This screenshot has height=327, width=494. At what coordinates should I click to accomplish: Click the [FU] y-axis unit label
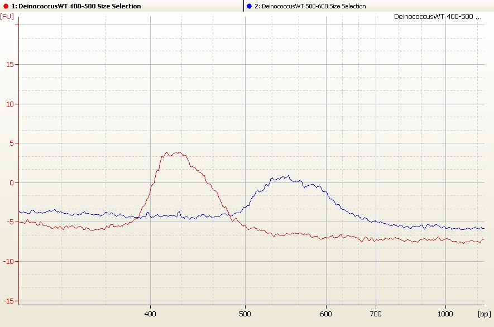(x=7, y=17)
